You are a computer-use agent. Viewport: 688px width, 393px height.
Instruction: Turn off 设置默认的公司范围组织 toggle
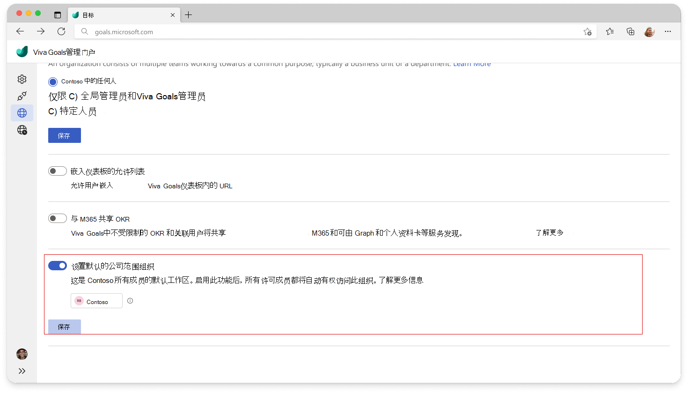point(58,266)
